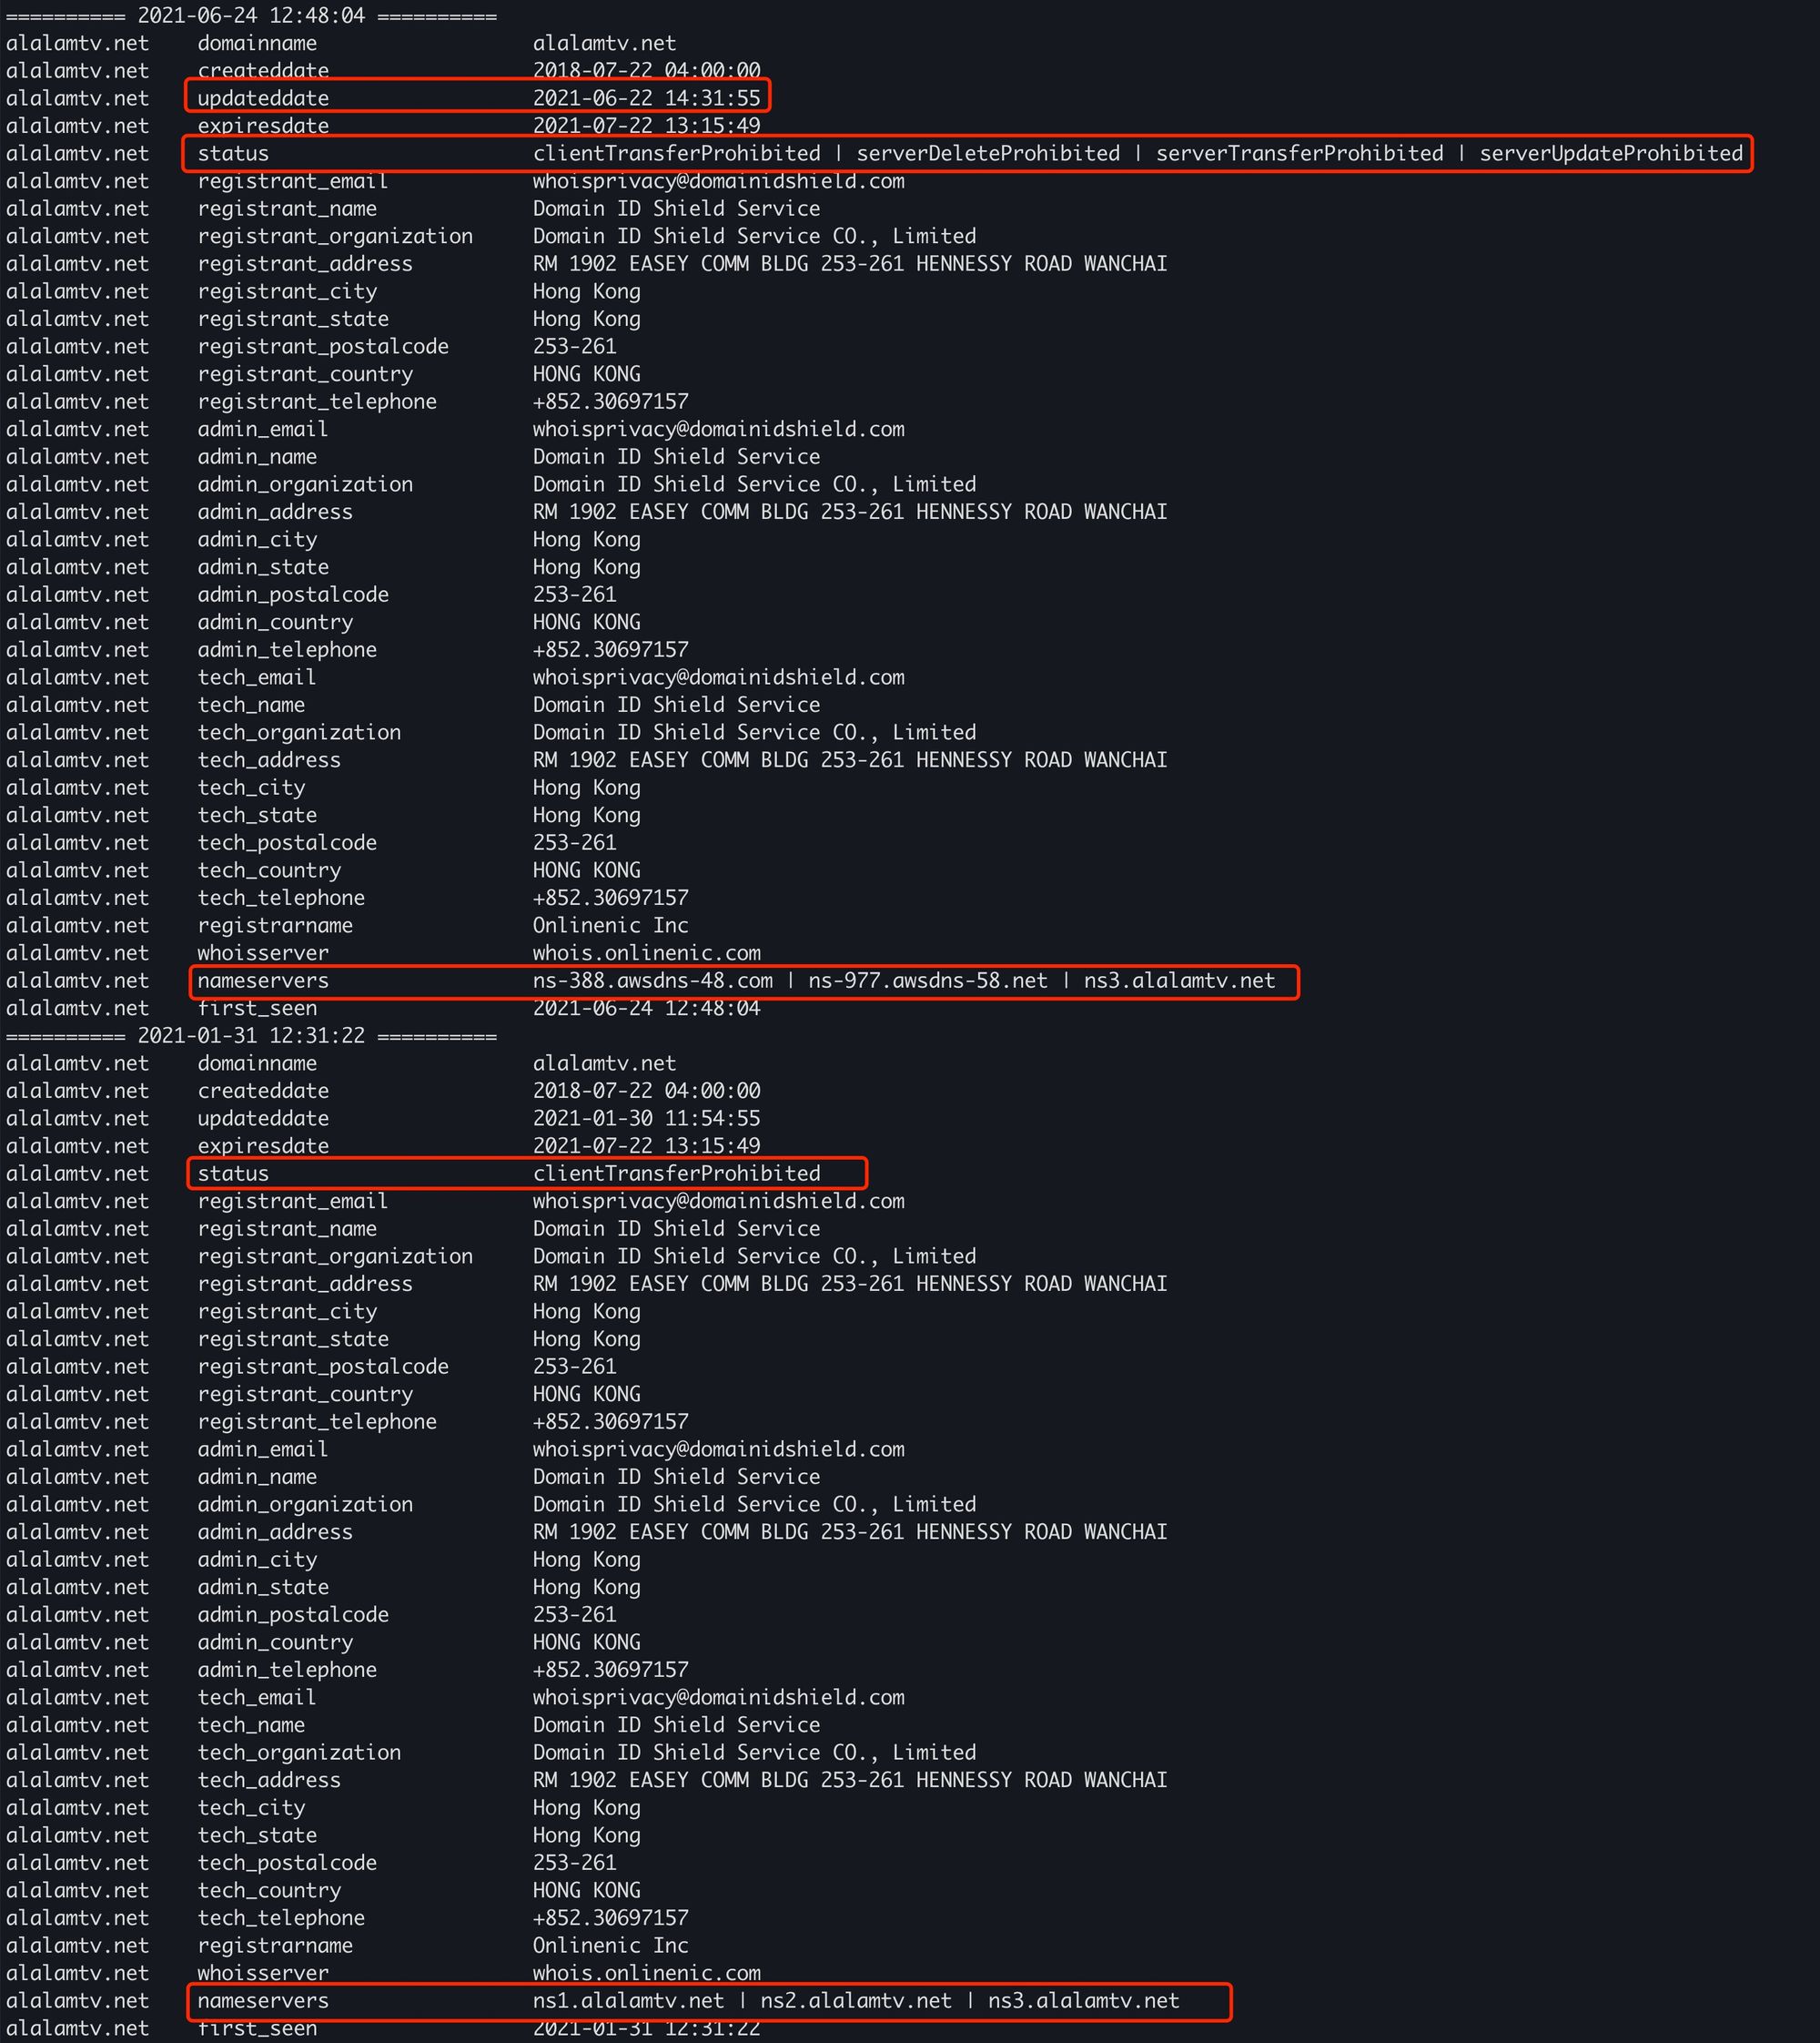Click the updateddate value 2021-06-22 14:31:55
The image size is (1820, 2043).
(646, 98)
